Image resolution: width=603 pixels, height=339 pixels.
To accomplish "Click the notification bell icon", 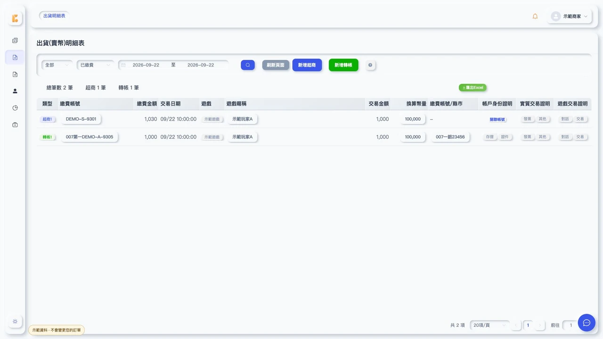I will [535, 16].
